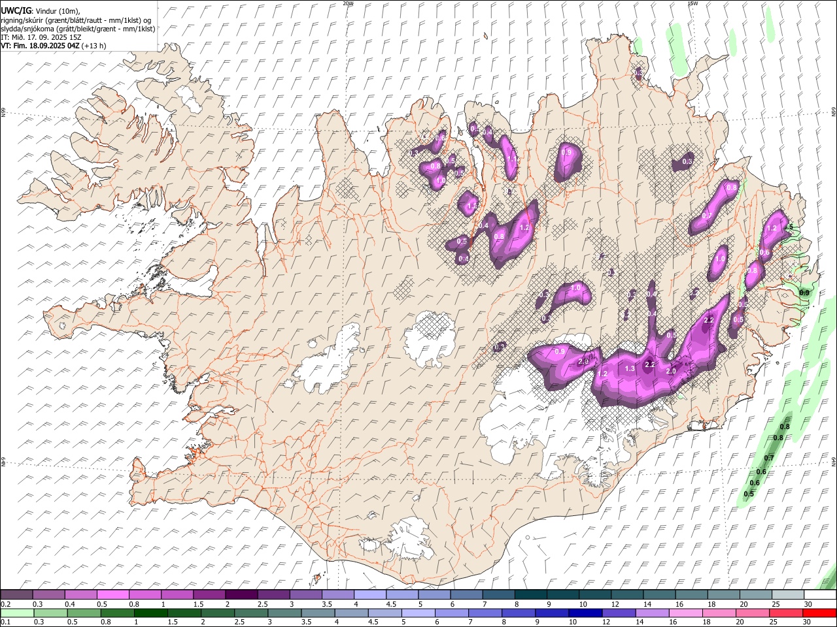
Task: Click the '2.0' precipitation value on the map
Action: pos(670,372)
